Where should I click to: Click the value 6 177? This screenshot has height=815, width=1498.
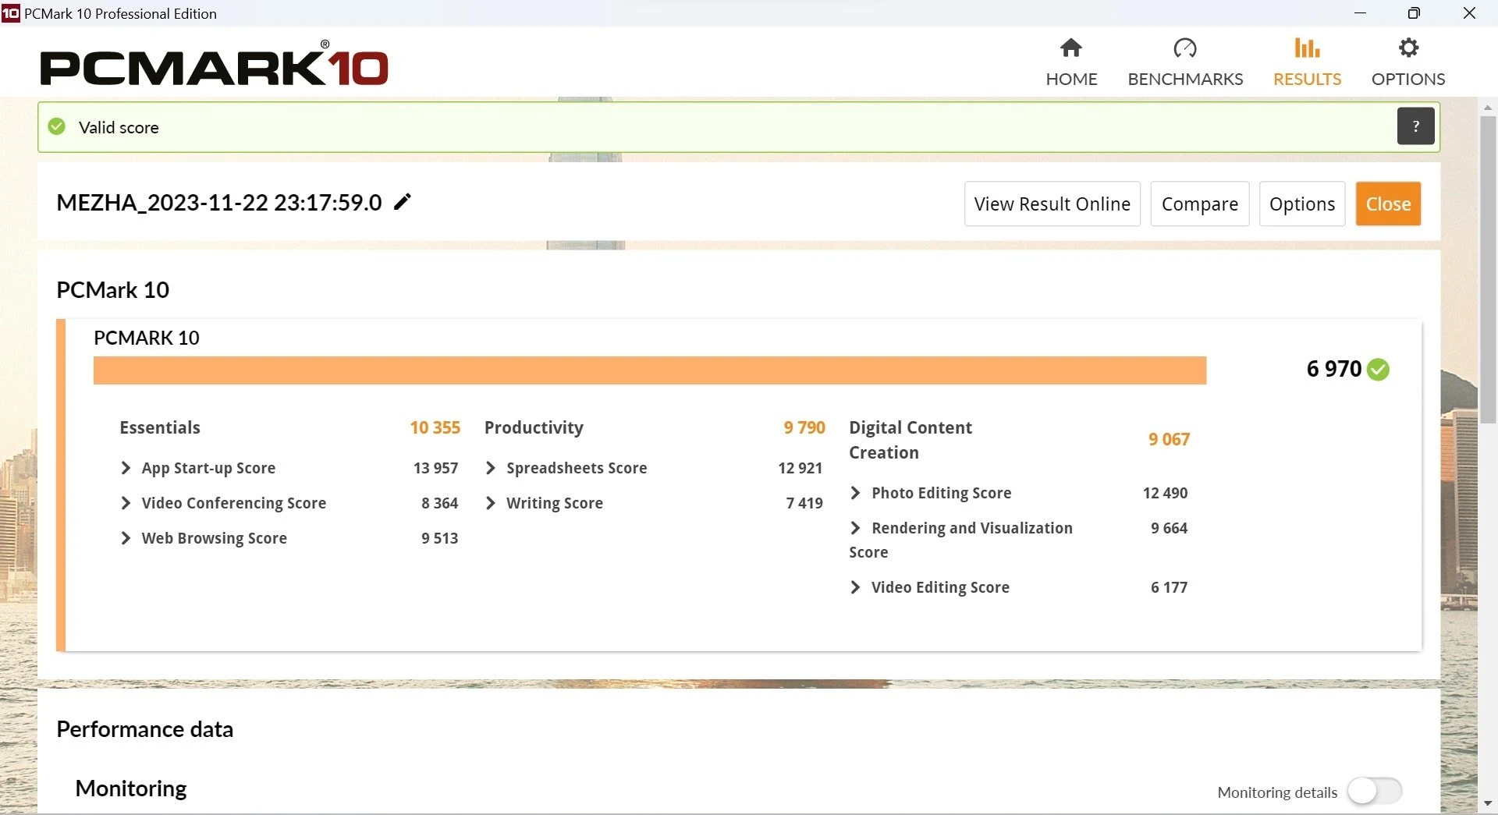point(1169,587)
